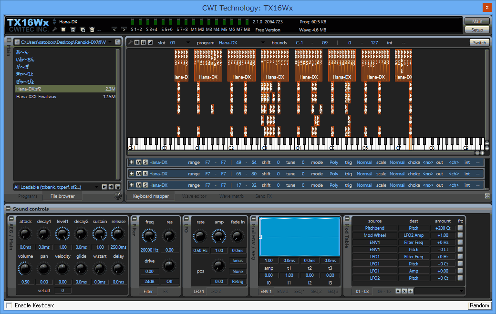Click the vel.off value field
Image resolution: width=496 pixels, height=314 pixels.
point(62,290)
